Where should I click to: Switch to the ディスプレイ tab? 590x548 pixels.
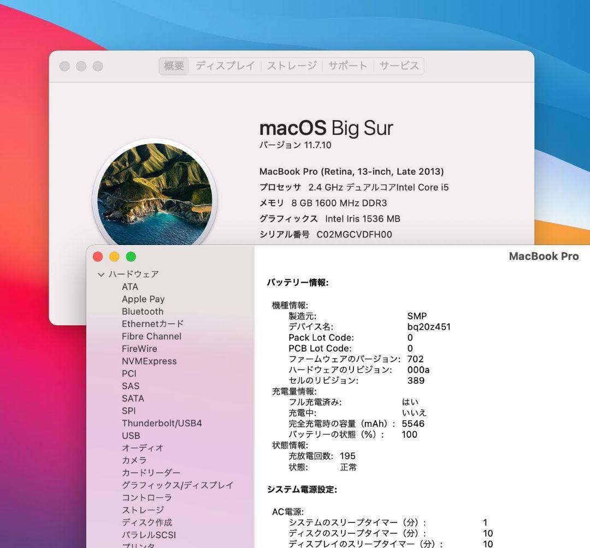pos(225,65)
